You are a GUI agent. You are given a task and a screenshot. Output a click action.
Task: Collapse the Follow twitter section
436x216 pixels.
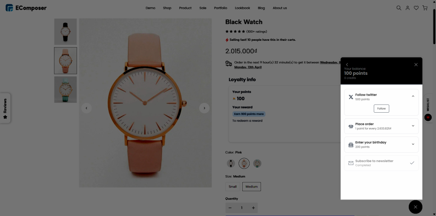413,97
